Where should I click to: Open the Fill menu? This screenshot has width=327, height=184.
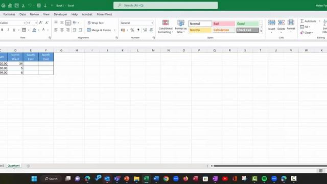pyautogui.click(x=305, y=27)
